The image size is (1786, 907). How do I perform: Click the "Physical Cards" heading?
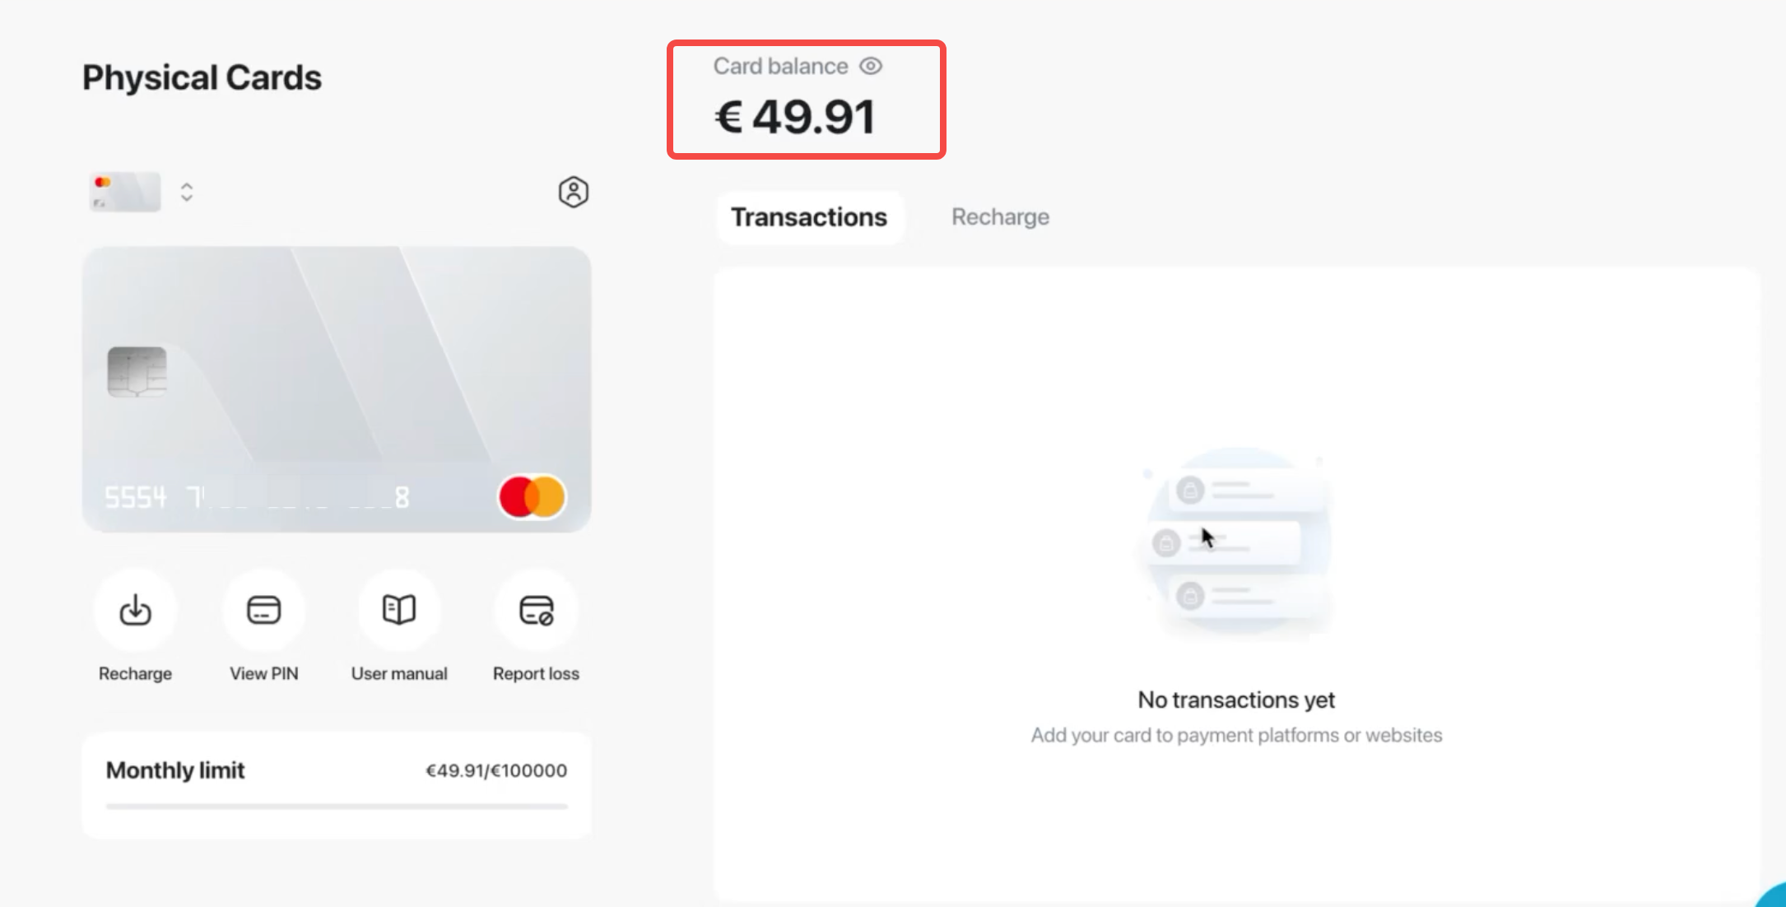[202, 78]
